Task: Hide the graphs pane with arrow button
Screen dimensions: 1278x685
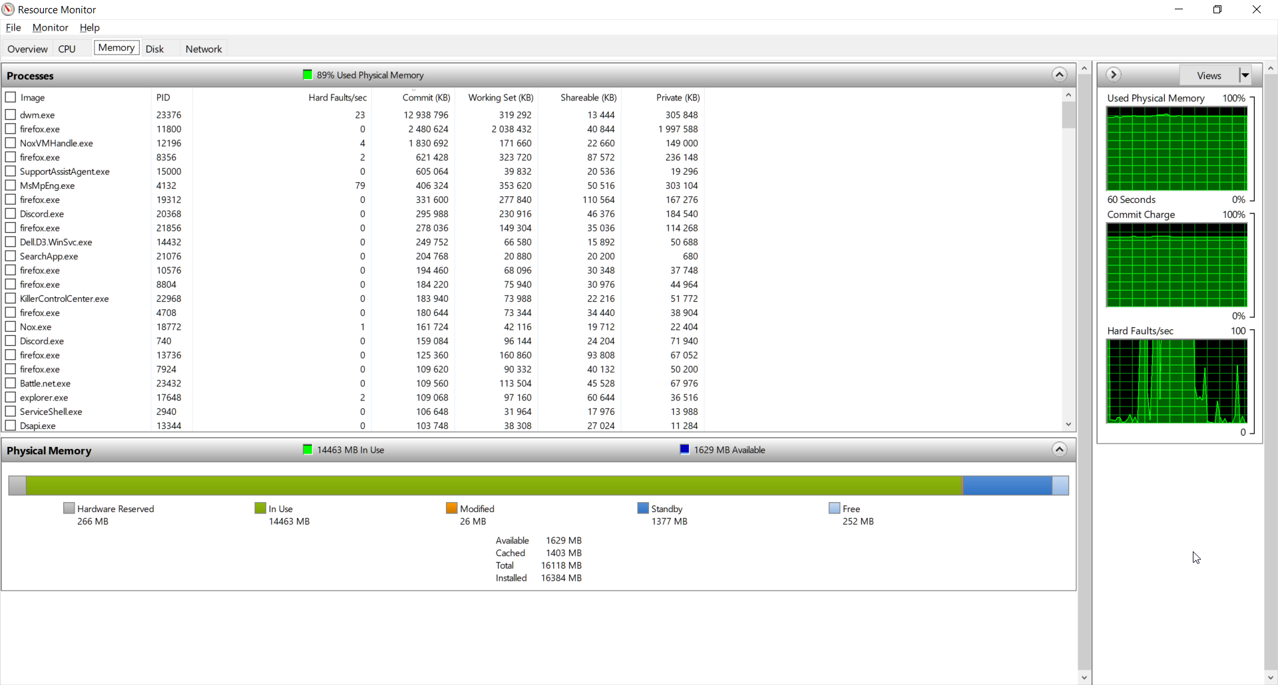Action: point(1114,75)
